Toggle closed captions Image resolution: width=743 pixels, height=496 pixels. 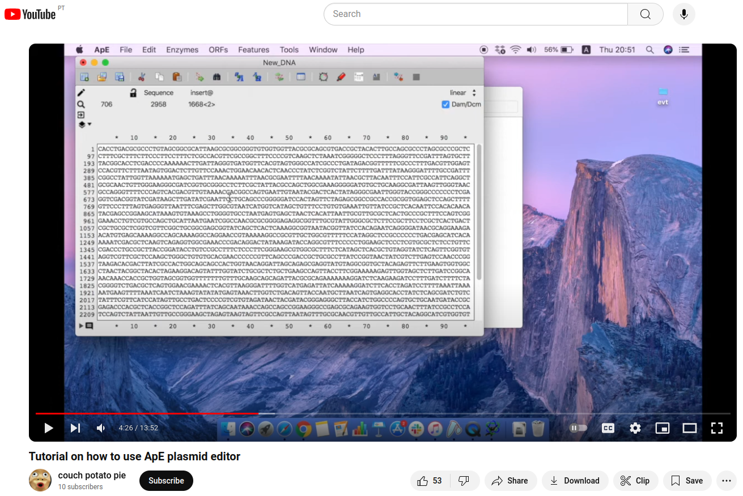pos(608,428)
